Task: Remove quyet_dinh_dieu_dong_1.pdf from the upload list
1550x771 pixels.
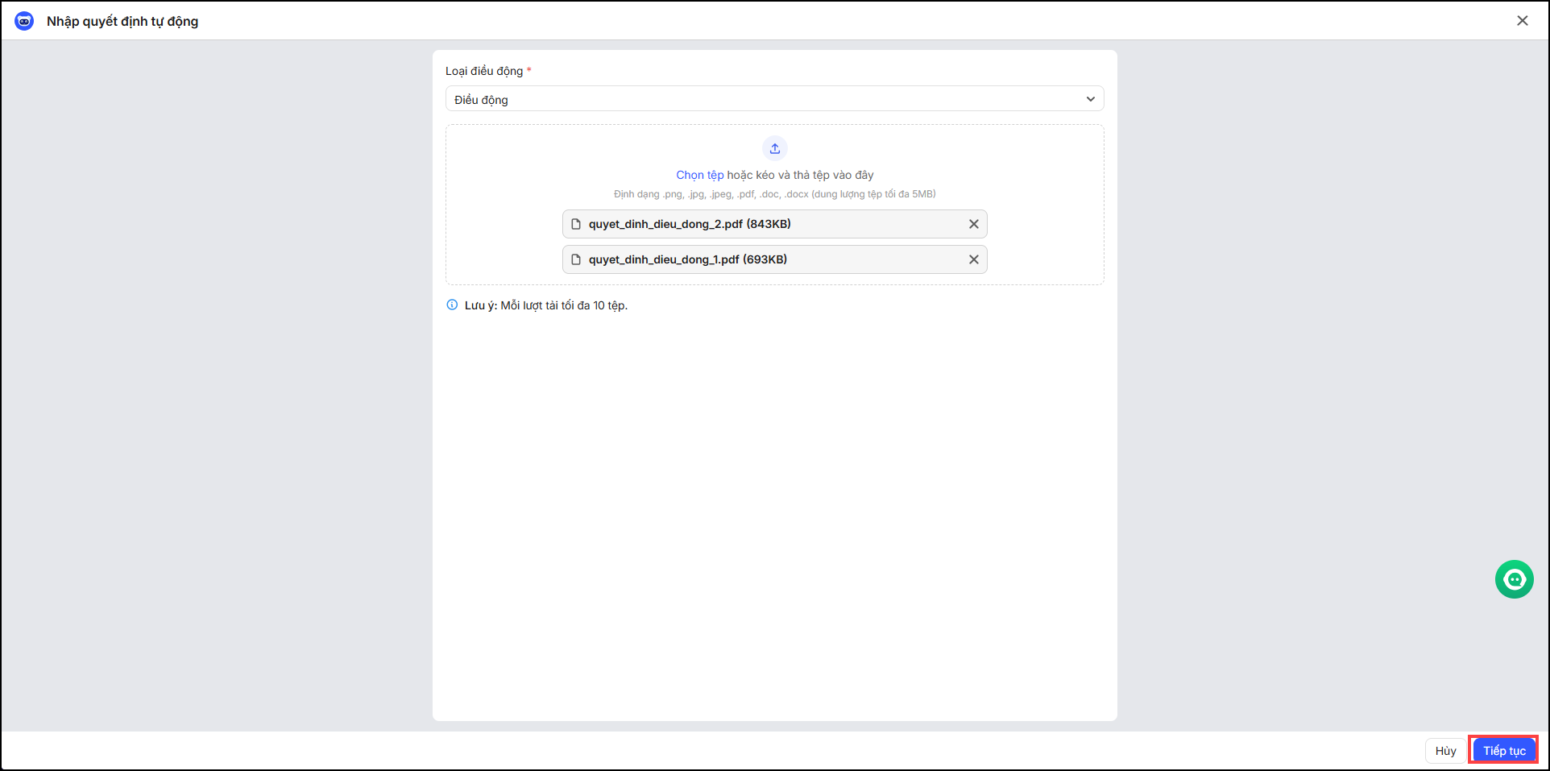Action: 973,259
